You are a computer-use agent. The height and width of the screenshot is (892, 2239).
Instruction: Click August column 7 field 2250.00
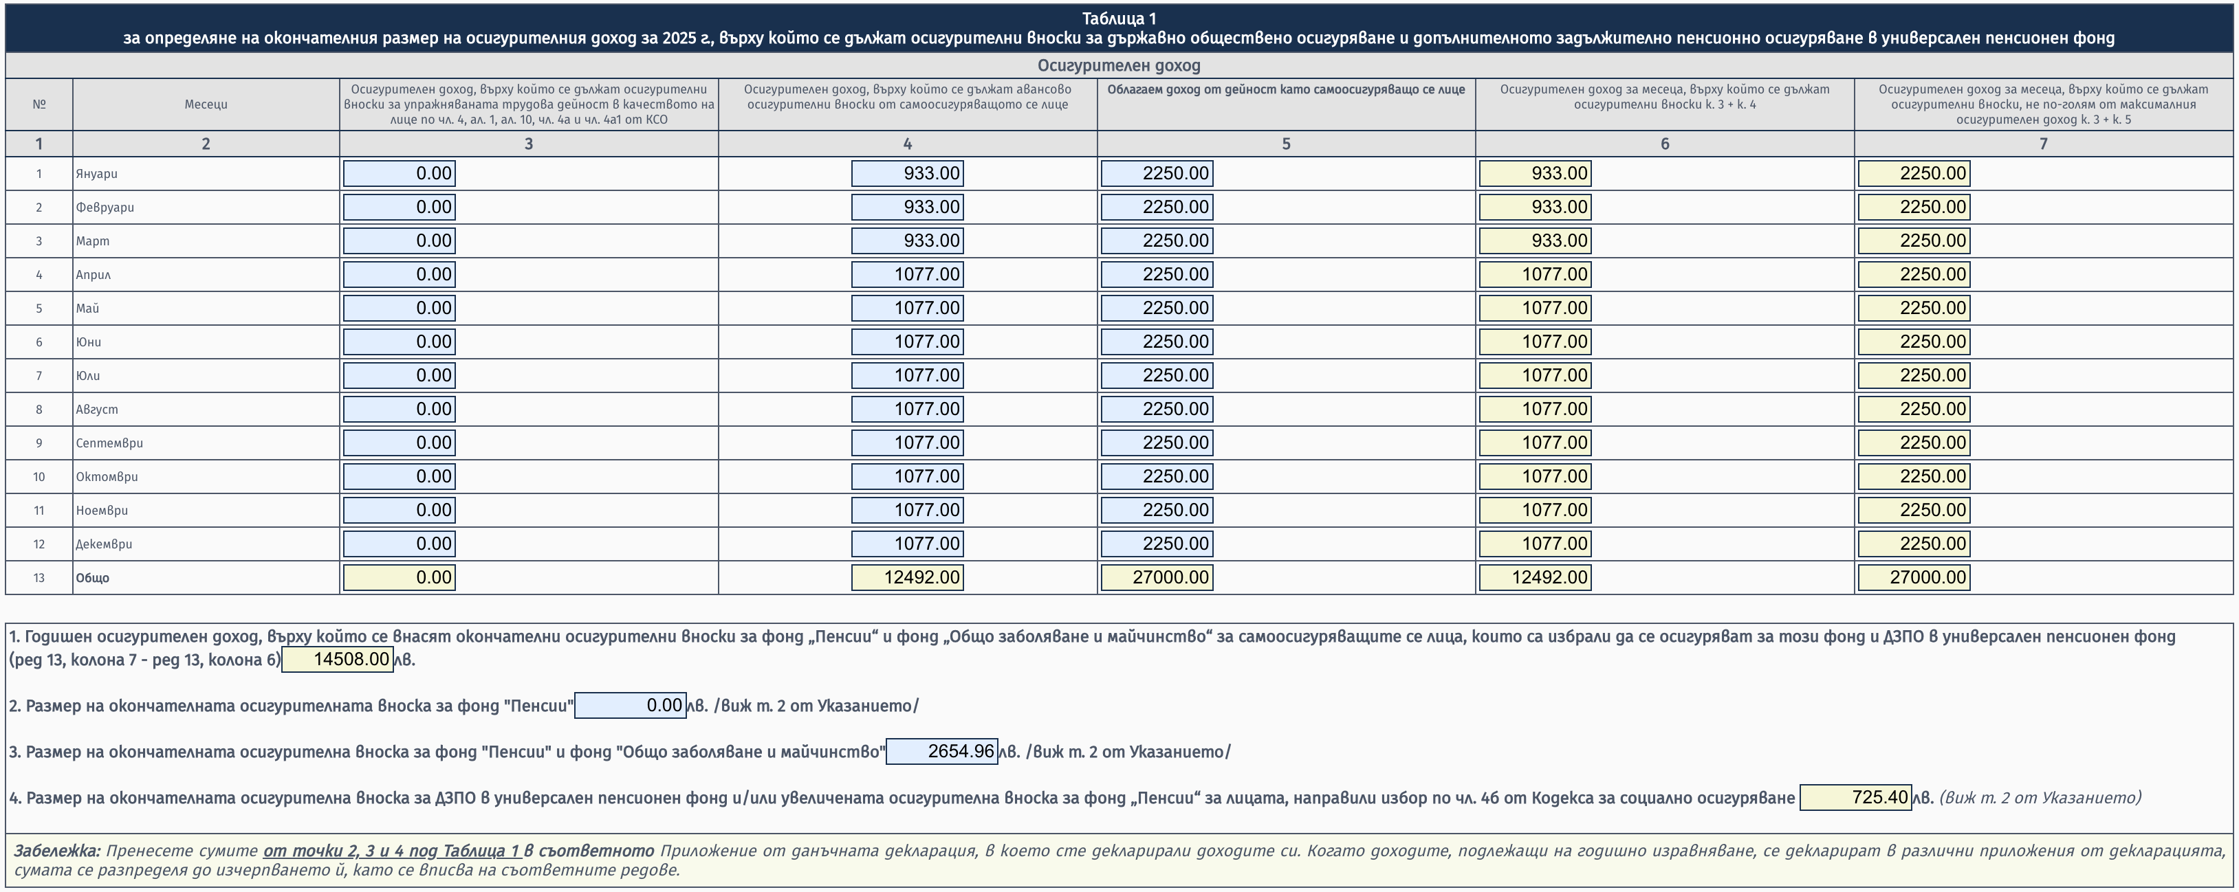[x=1913, y=409]
